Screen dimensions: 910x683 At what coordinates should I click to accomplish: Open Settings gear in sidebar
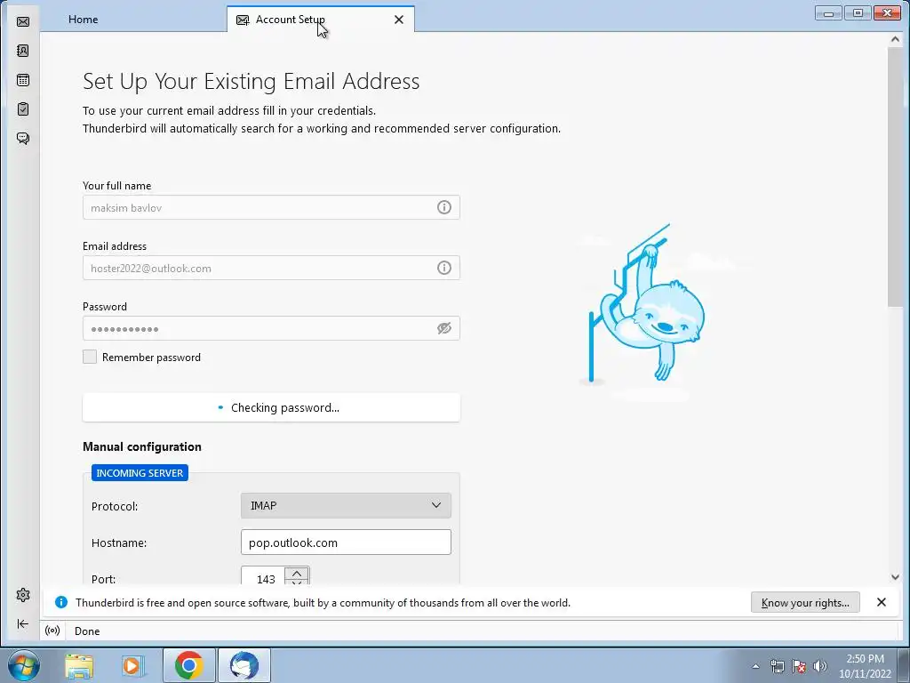pos(23,595)
